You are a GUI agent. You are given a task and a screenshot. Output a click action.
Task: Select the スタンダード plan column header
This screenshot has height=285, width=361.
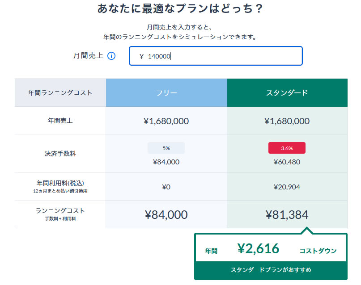point(287,92)
